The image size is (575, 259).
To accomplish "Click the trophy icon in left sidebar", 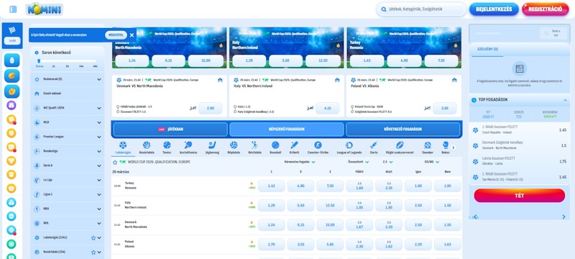I will (x=11, y=160).
